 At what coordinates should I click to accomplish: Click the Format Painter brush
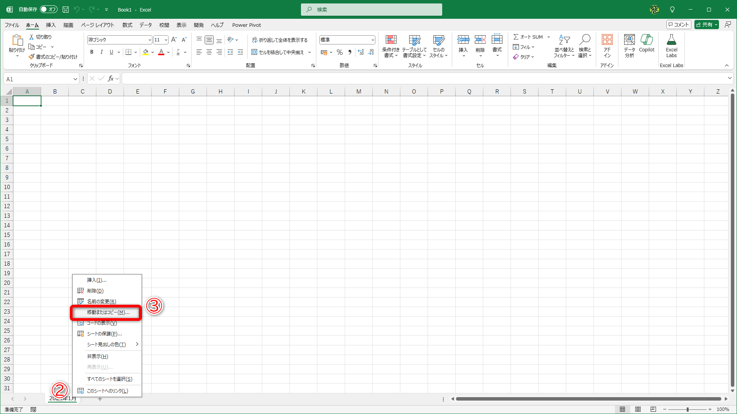(31, 57)
